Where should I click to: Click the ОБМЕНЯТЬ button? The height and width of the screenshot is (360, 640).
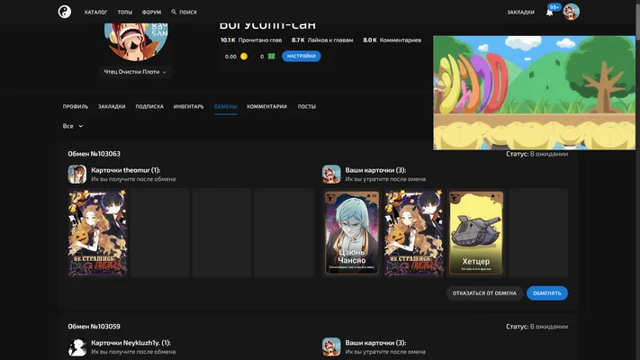(547, 293)
